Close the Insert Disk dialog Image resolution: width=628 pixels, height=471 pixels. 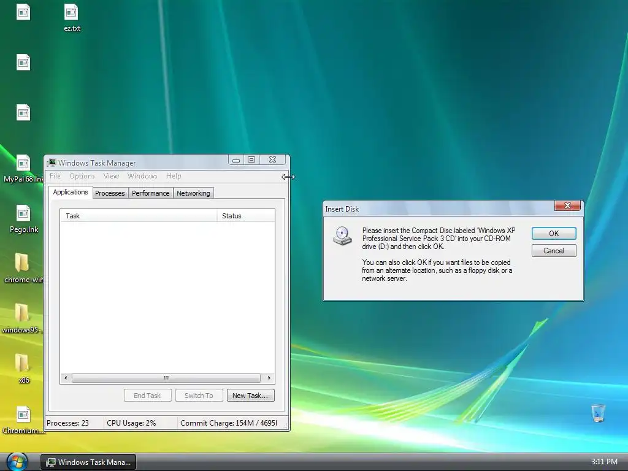(x=567, y=205)
